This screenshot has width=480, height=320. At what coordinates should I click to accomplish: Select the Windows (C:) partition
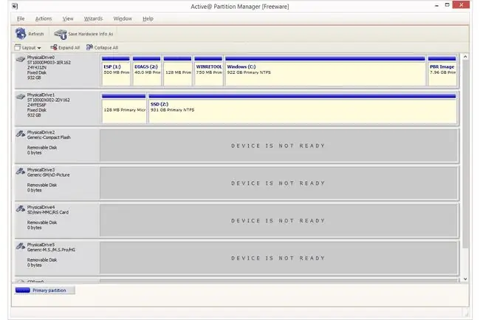[326, 71]
